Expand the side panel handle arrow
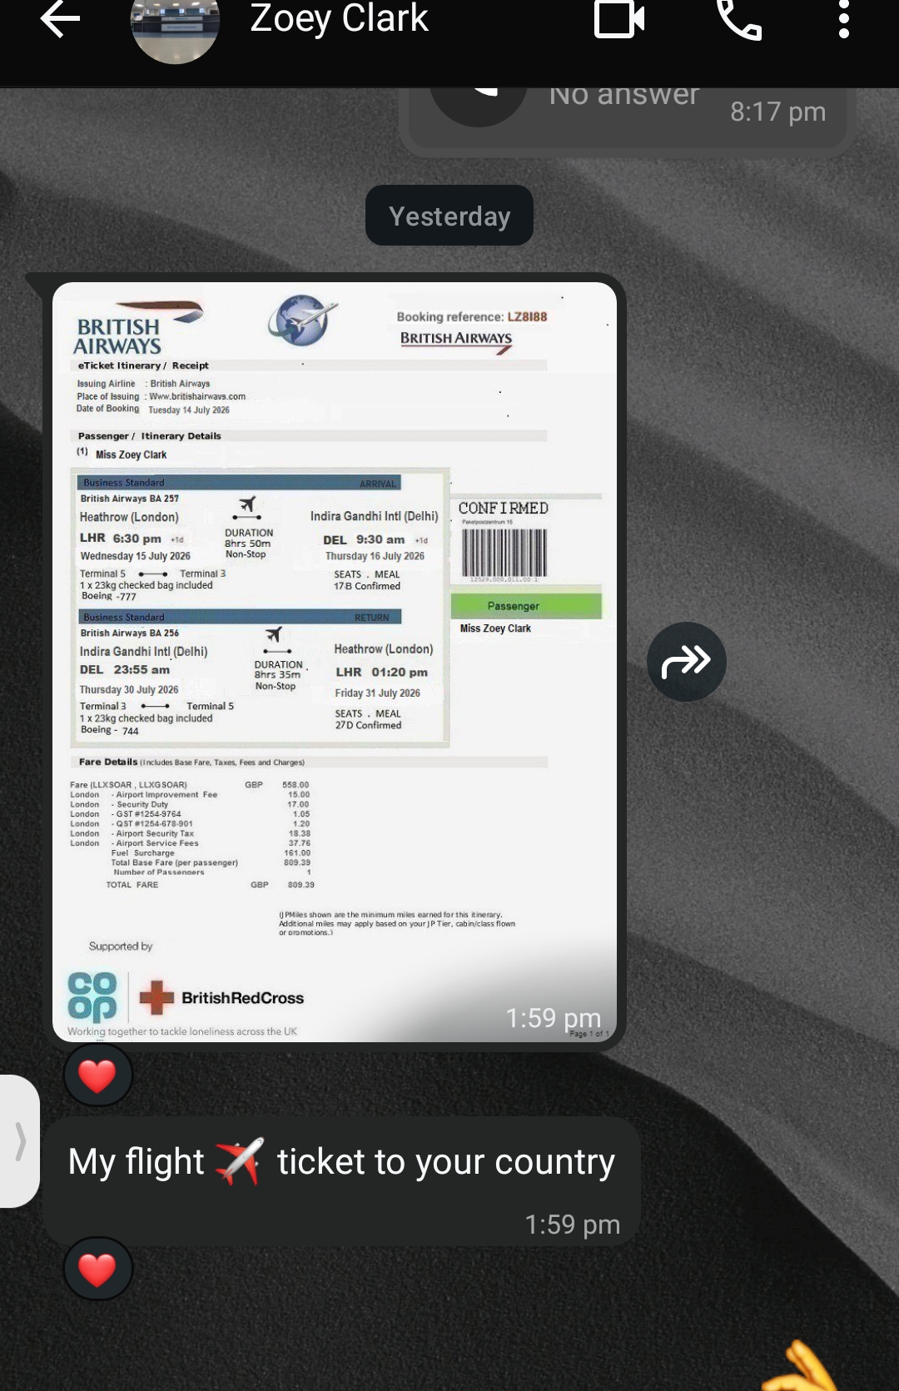The height and width of the screenshot is (1391, 899). pos(20,1140)
